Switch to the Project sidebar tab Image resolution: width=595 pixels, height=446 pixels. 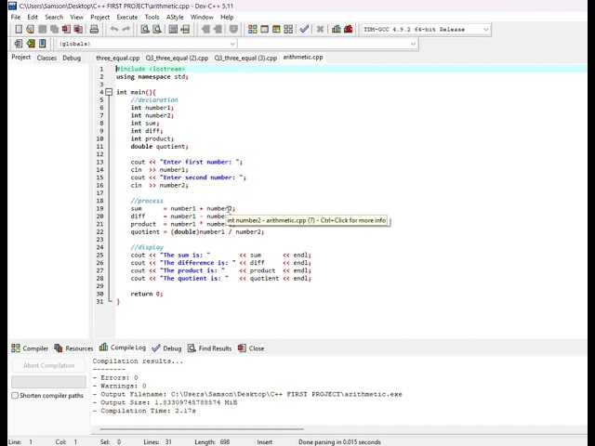[x=20, y=58]
